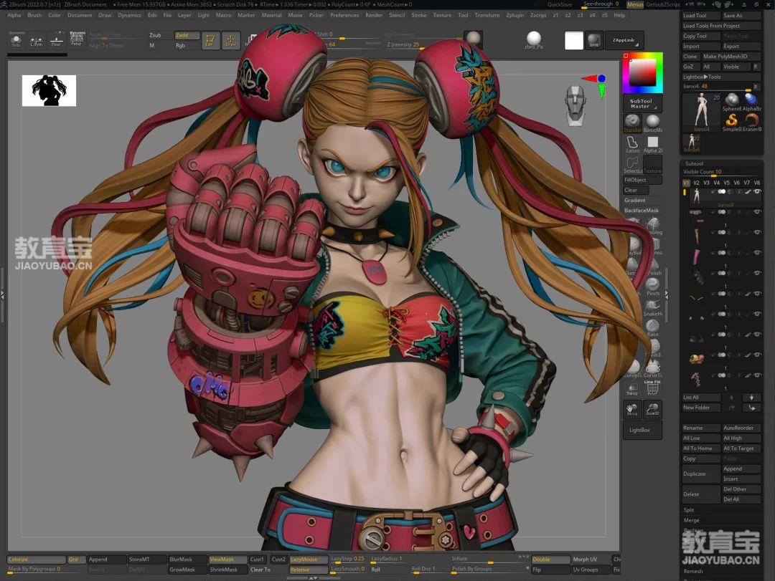
Task: Open the Material menu
Action: coord(271,15)
